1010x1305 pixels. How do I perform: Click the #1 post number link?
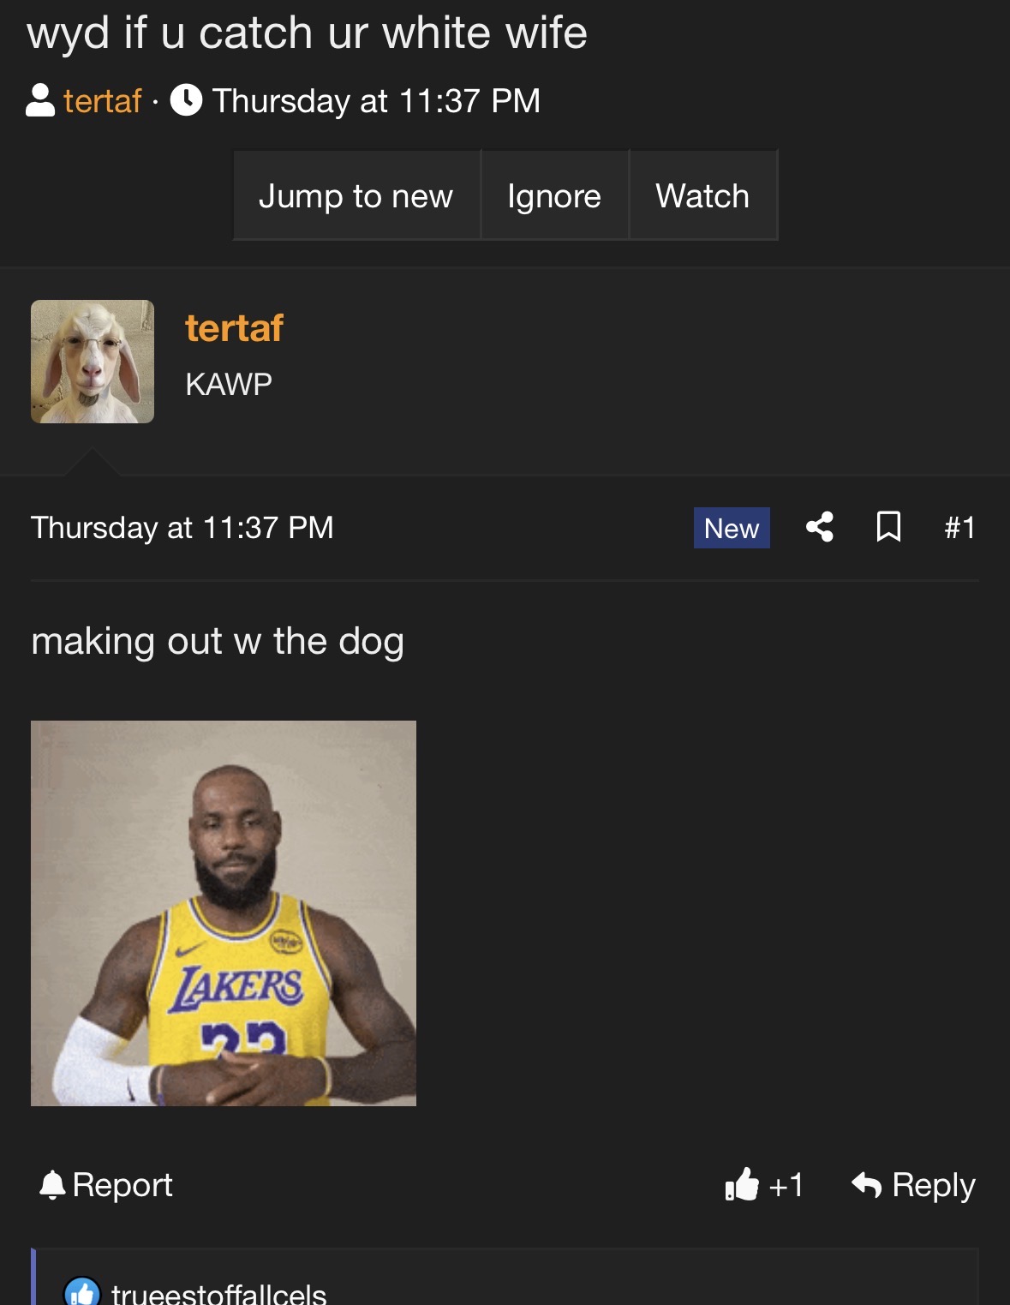pos(959,528)
